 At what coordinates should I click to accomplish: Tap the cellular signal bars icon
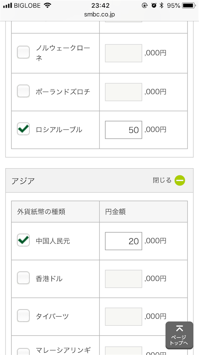pyautogui.click(x=8, y=6)
